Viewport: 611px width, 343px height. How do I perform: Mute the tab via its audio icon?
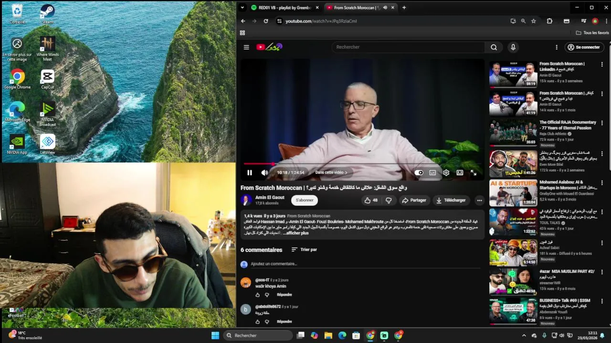(x=385, y=8)
